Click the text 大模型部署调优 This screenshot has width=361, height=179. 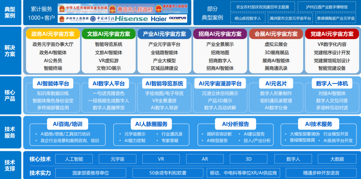click(x=305, y=134)
